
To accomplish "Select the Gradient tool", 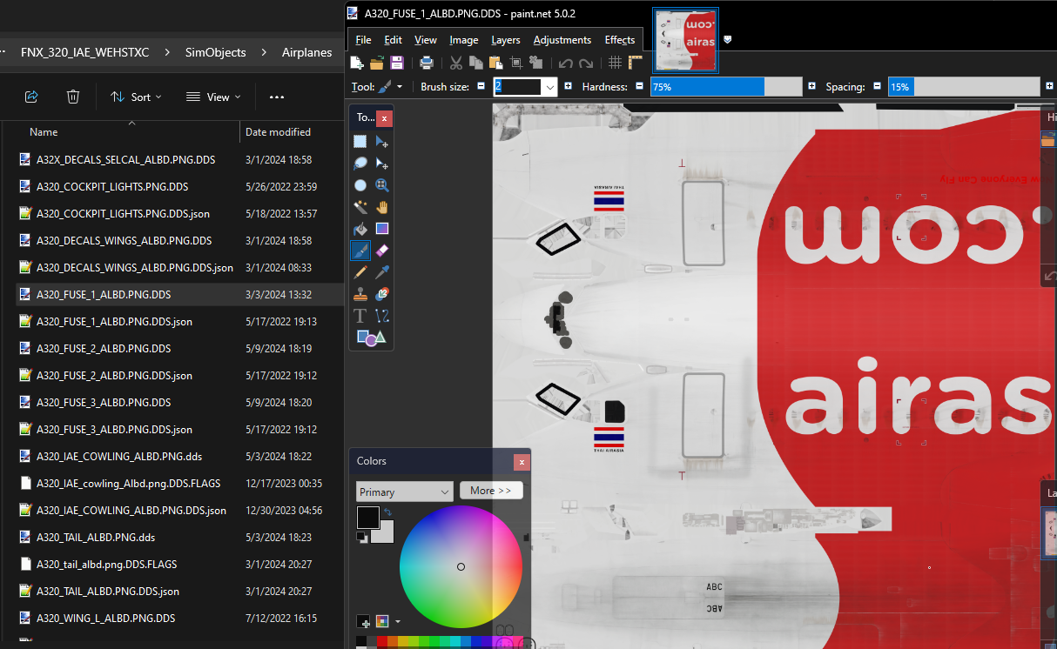I will [381, 229].
